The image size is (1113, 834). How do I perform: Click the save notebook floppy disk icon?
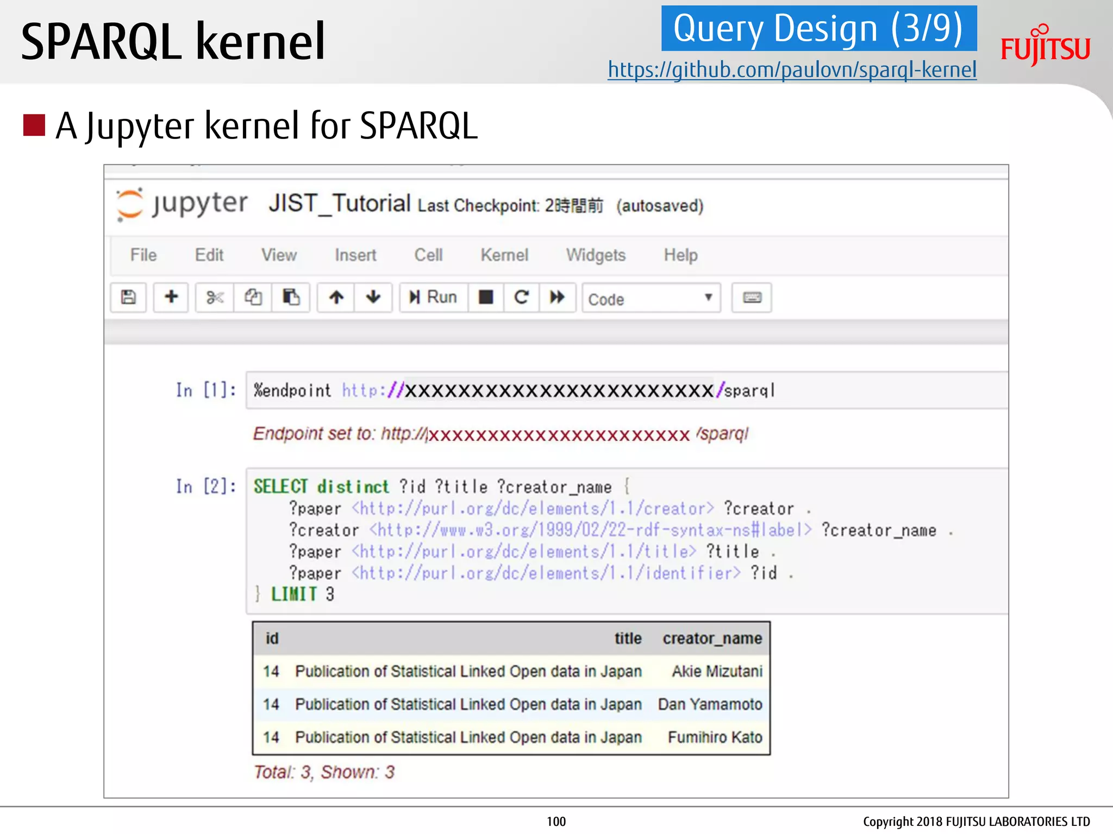[128, 297]
